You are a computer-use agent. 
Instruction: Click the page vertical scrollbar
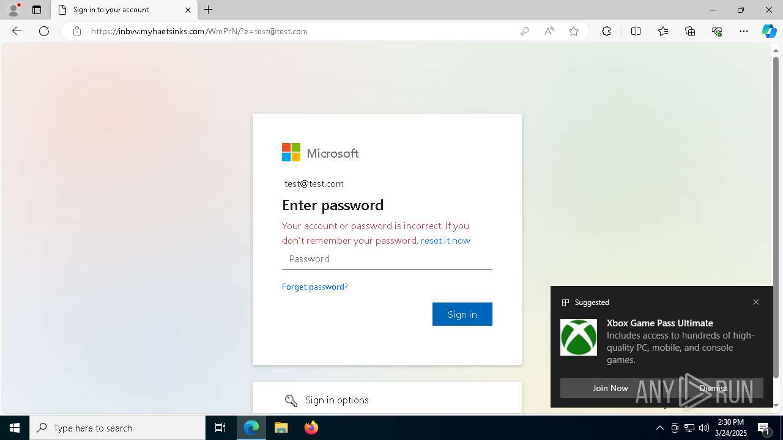coord(776,217)
